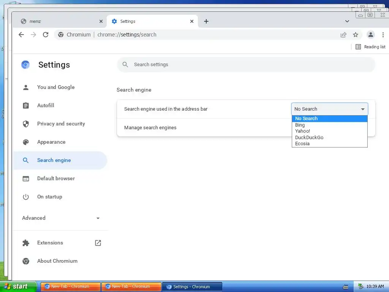Choose Bing as search engine
389x292 pixels.
click(329, 125)
